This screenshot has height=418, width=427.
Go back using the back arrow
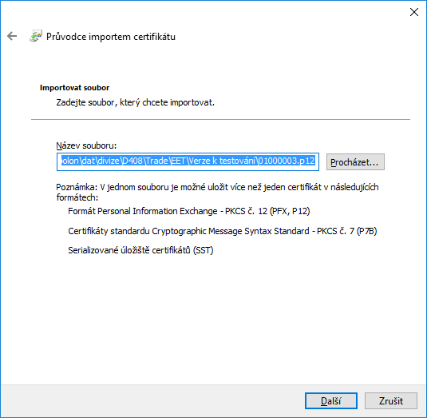[x=12, y=36]
